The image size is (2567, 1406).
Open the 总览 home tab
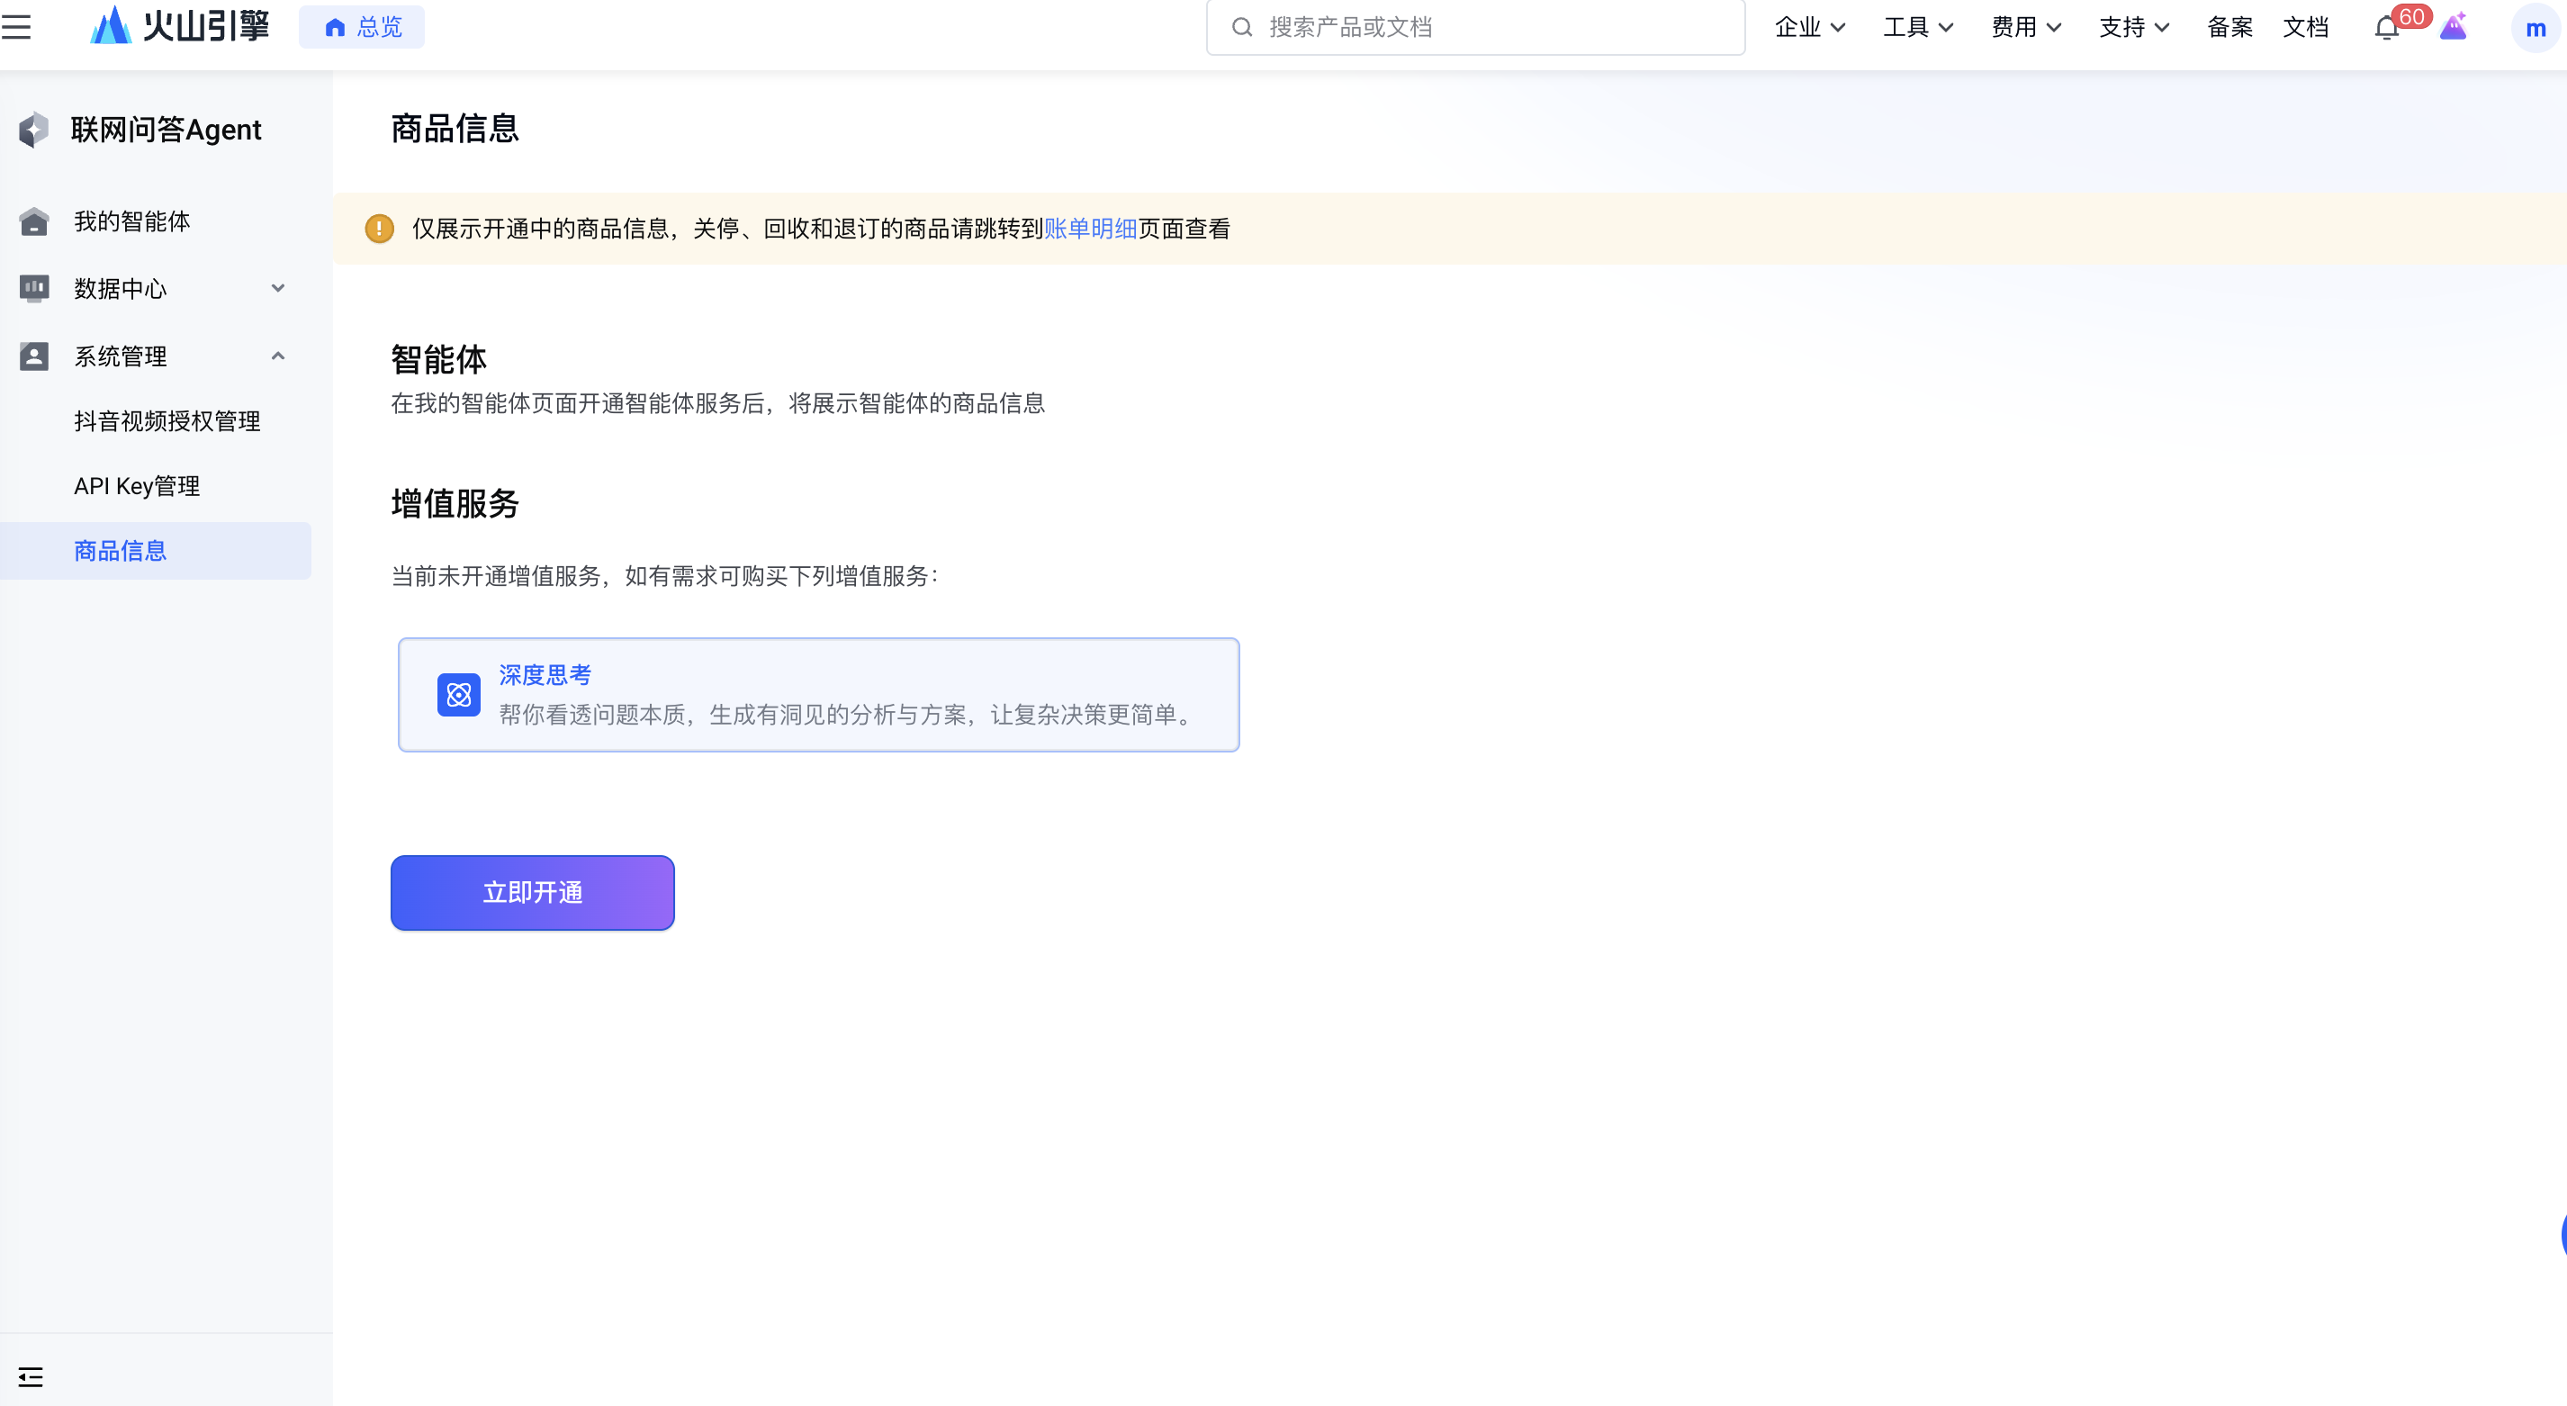(362, 27)
